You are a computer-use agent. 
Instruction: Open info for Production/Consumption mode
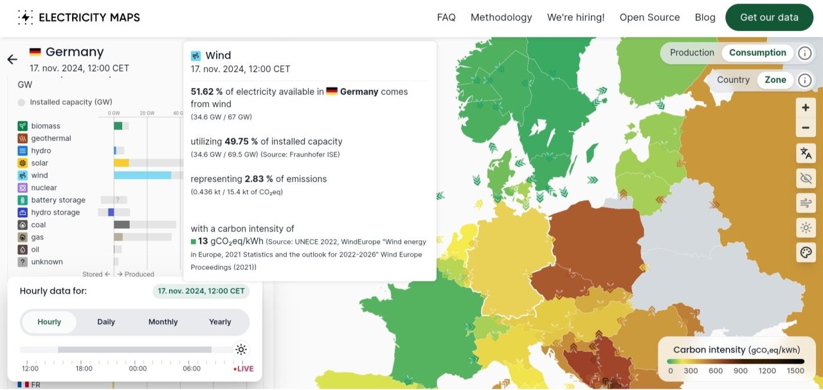[804, 53]
